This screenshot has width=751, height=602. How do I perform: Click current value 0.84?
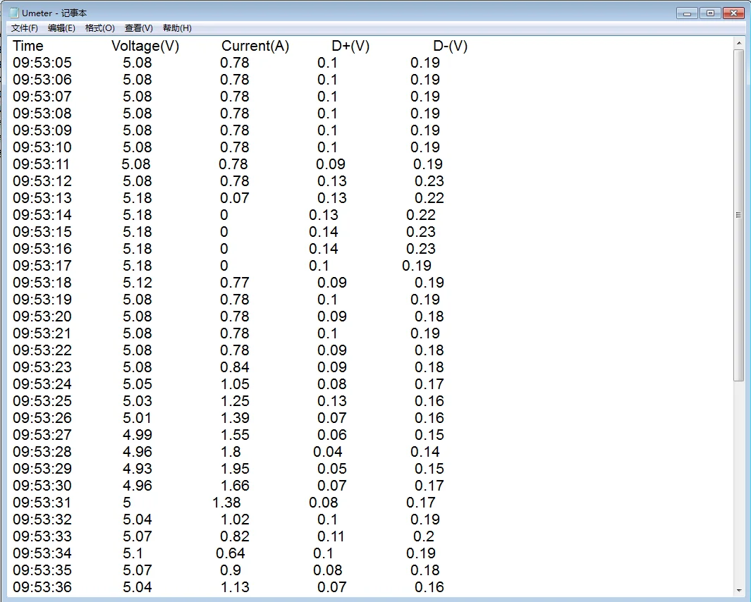point(235,367)
